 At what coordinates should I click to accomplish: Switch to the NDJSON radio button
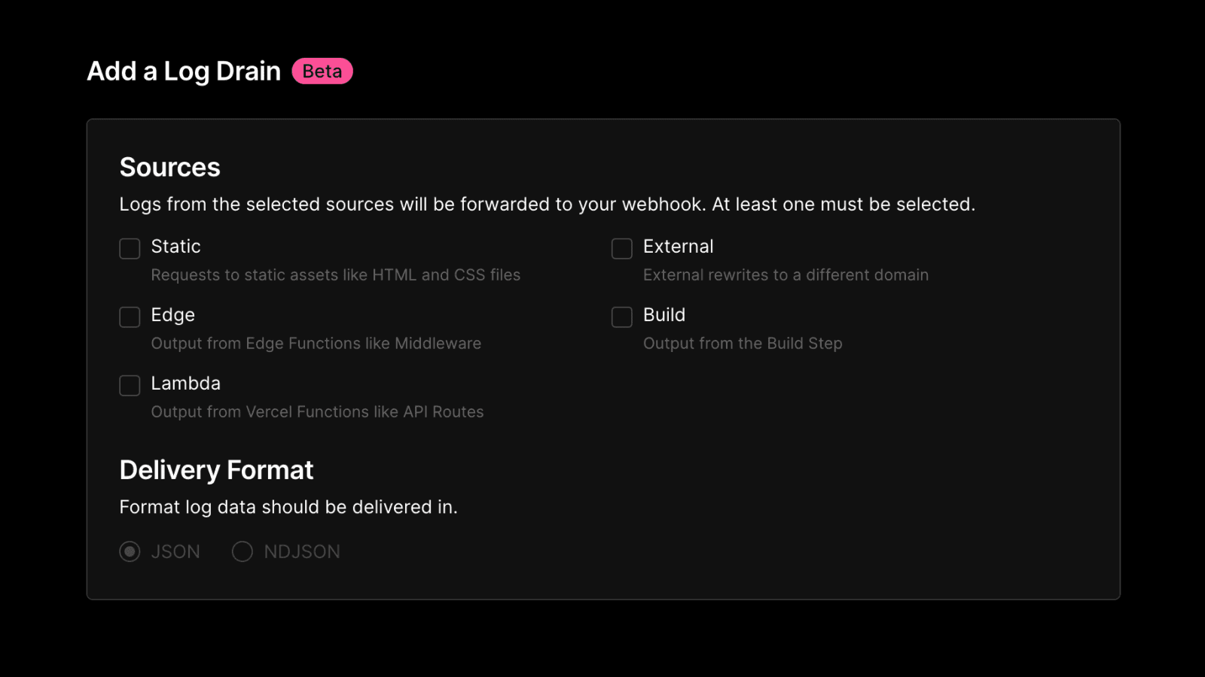click(x=242, y=551)
